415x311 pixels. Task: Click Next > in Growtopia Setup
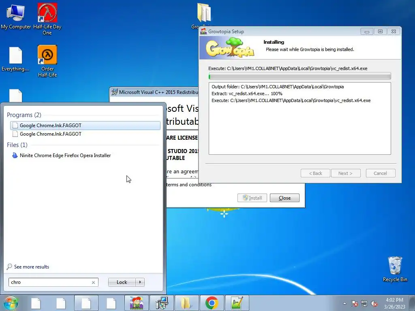[x=346, y=173]
